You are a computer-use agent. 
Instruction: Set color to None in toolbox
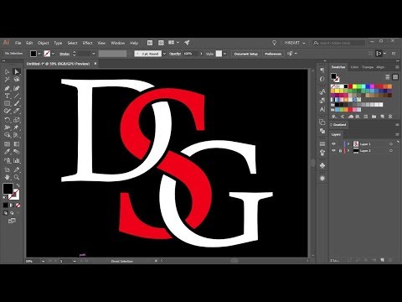click(x=18, y=206)
